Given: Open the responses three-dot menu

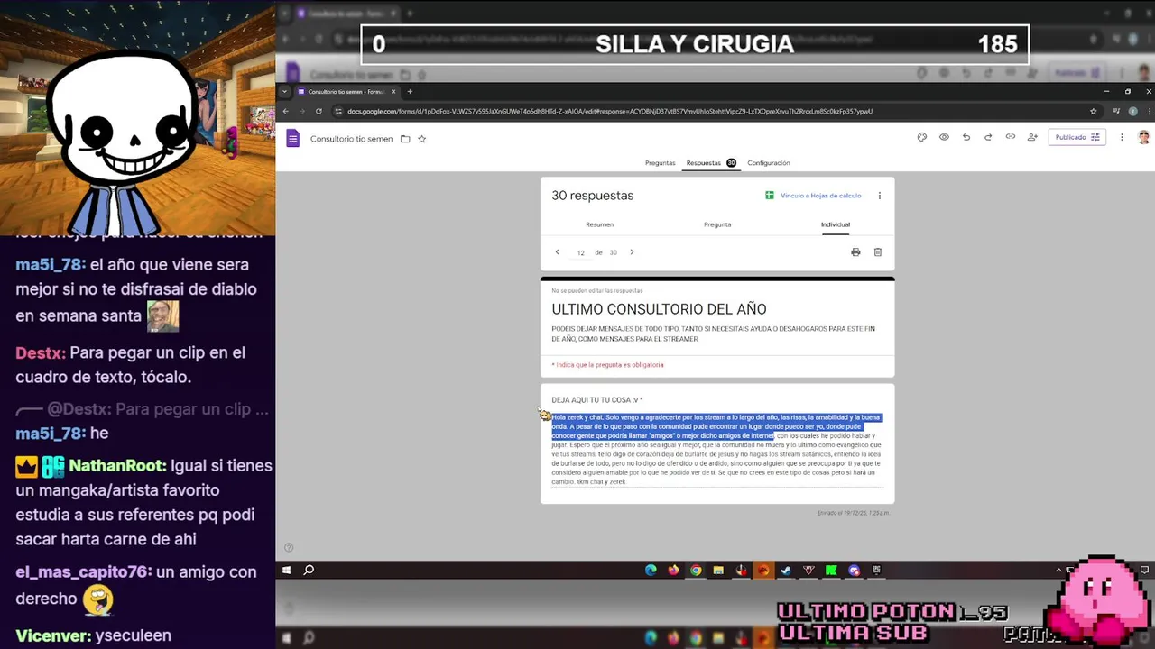Looking at the screenshot, I should [880, 196].
